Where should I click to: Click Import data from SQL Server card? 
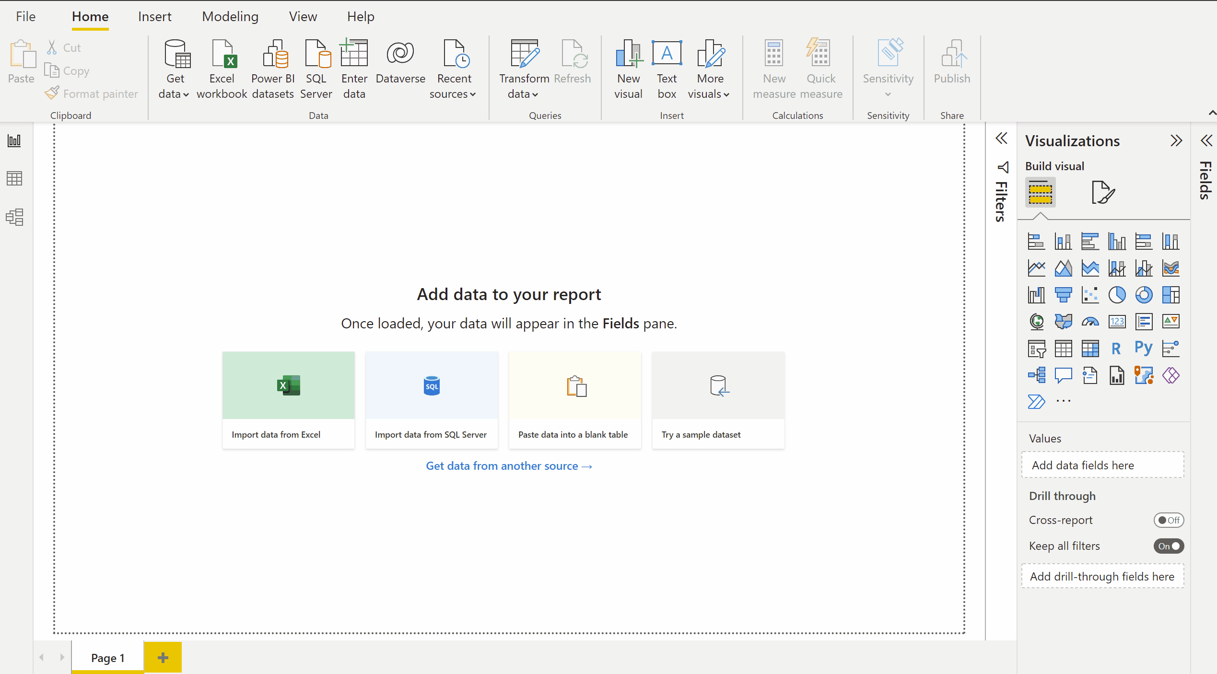(432, 400)
